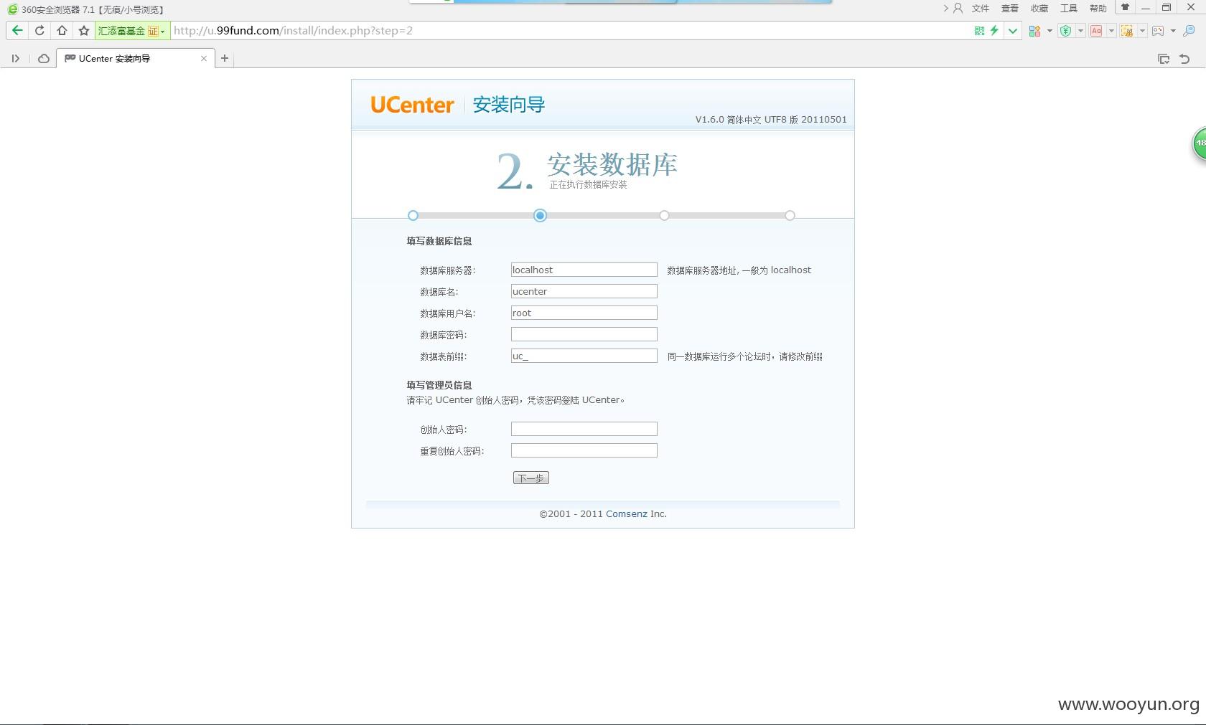Expand the banking shield dropdown arrow
The height and width of the screenshot is (725, 1206).
[1080, 31]
